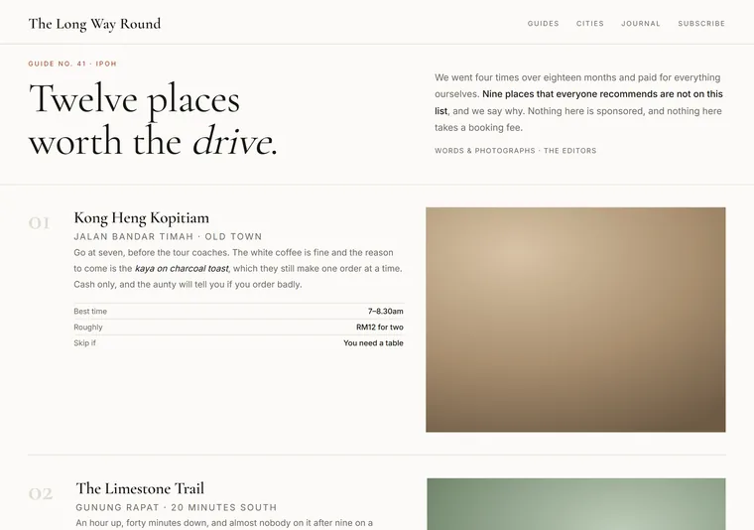The height and width of the screenshot is (530, 754).
Task: Click the 'Best time' row label
Action: (90, 312)
